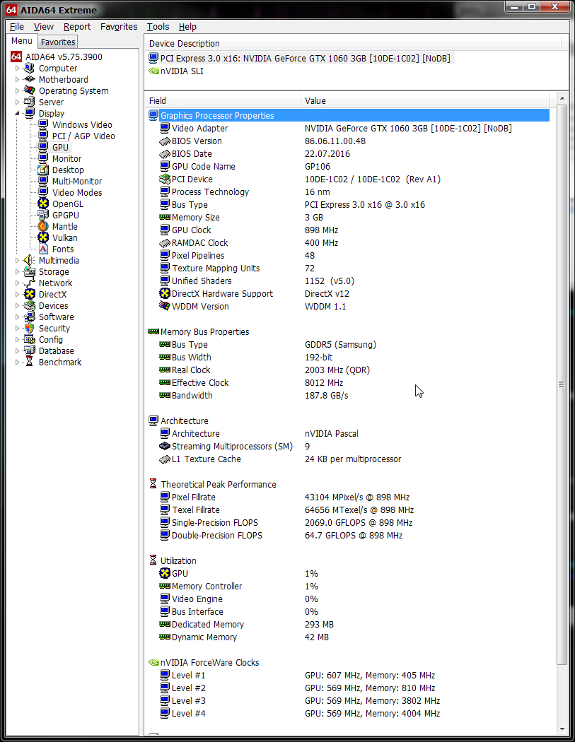Click the PCI / AGP Video icon

43,136
